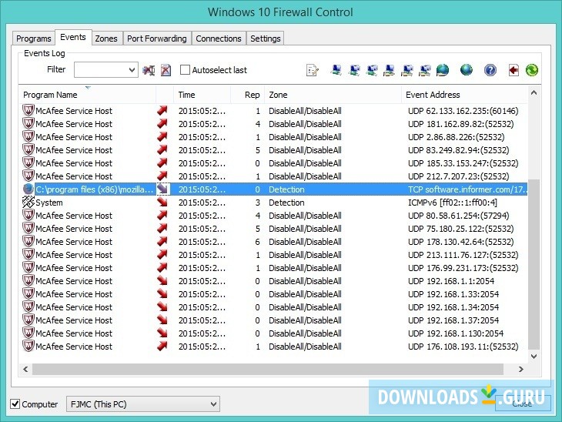Select the Events tab
This screenshot has width=562, height=422.
pyautogui.click(x=73, y=37)
